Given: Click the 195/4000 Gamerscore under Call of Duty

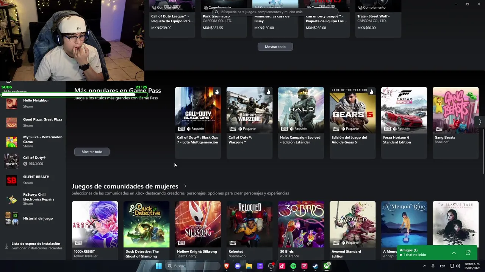Looking at the screenshot, I should click(x=36, y=164).
